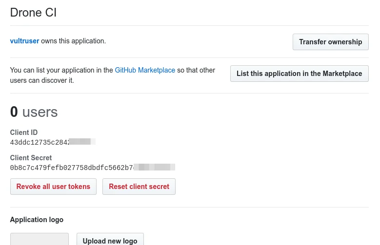
Task: Open the vultruser profile link
Action: (x=24, y=41)
